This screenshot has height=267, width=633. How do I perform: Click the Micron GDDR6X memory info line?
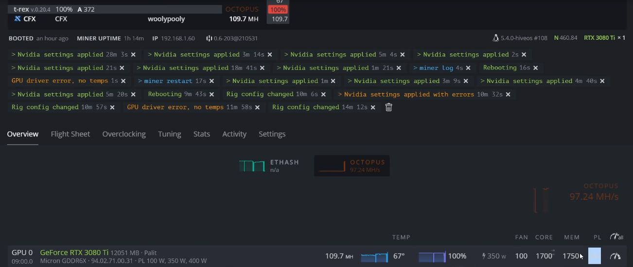tap(123, 261)
